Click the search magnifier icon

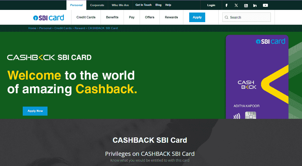coord(226,17)
